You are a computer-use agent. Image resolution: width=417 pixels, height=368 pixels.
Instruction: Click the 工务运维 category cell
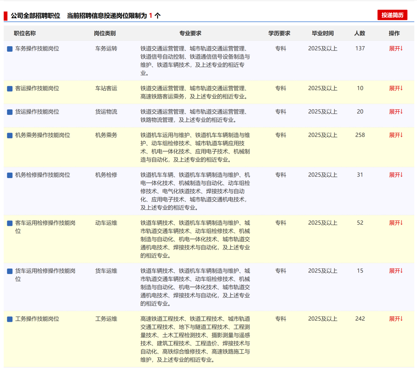[107, 319]
